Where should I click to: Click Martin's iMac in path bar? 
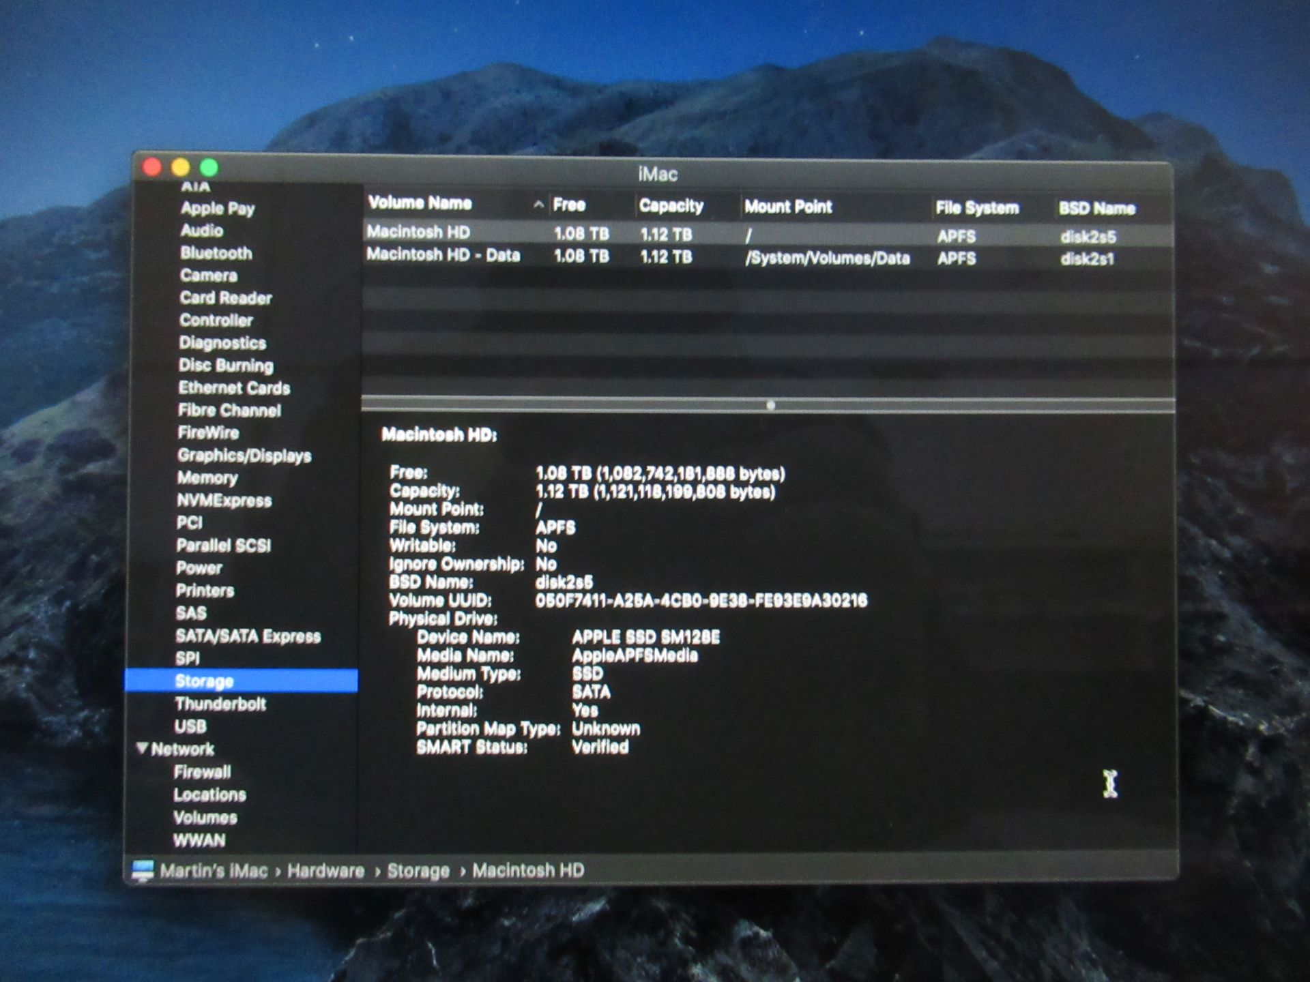(214, 871)
